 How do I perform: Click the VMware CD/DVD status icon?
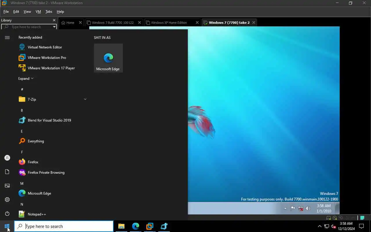click(335, 218)
